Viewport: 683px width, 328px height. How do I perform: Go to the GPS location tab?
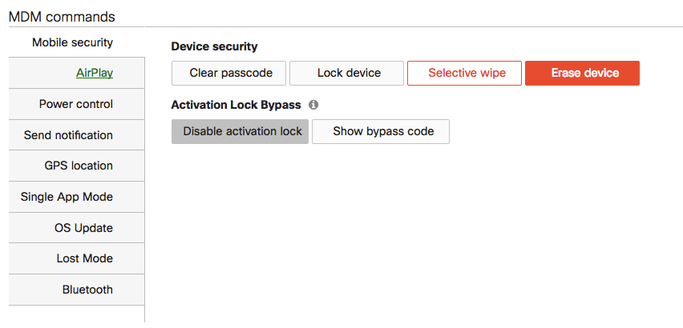tap(79, 166)
